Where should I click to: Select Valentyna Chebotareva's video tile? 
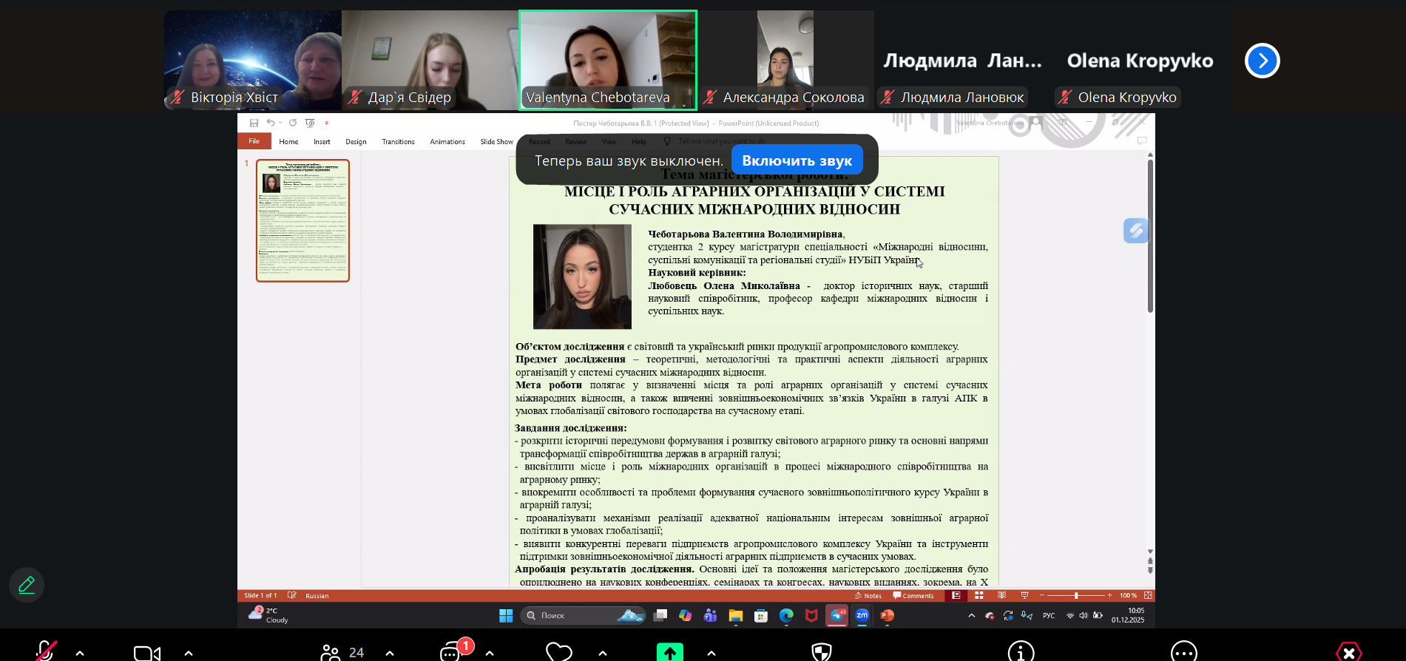(x=607, y=59)
